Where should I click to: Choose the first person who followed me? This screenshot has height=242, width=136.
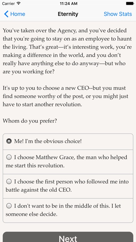pyautogui.click(x=68, y=186)
